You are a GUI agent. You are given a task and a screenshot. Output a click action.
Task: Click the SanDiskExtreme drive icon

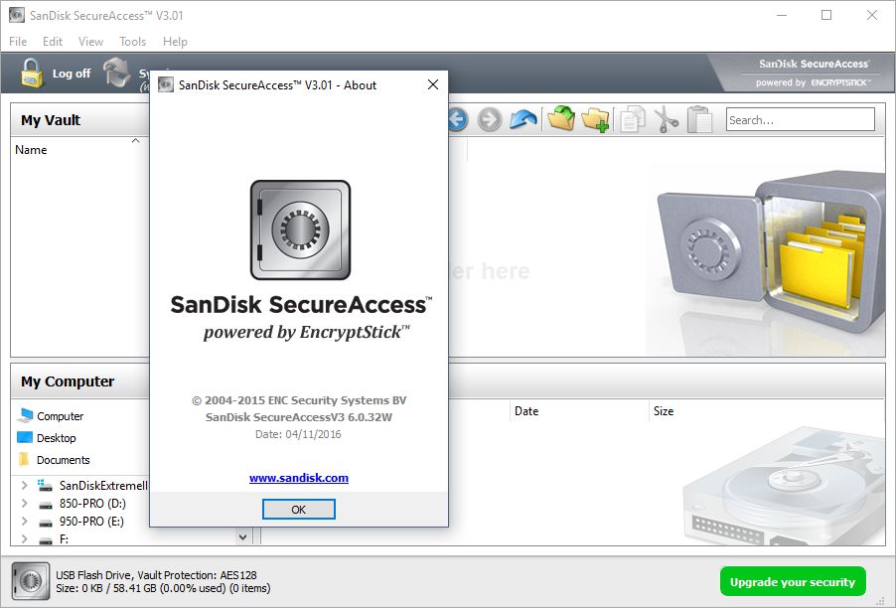(x=45, y=485)
